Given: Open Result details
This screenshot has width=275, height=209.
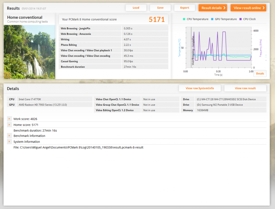Looking at the screenshot, I should (x=213, y=8).
